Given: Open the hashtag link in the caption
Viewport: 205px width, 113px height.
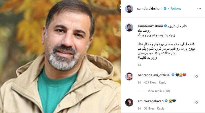Looking at the screenshot, I should [x=147, y=58].
